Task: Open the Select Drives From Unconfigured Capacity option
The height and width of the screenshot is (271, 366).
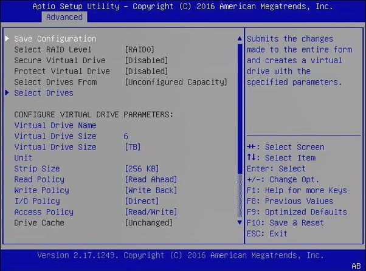Action: [x=176, y=83]
